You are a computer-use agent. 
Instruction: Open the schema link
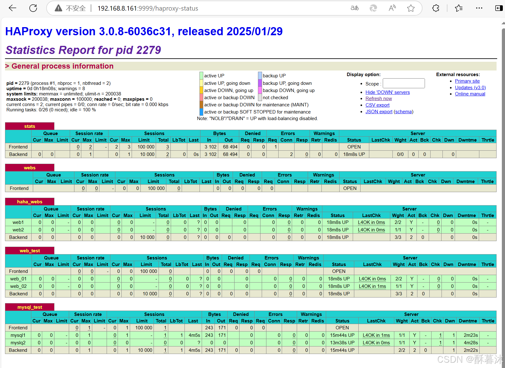point(403,112)
